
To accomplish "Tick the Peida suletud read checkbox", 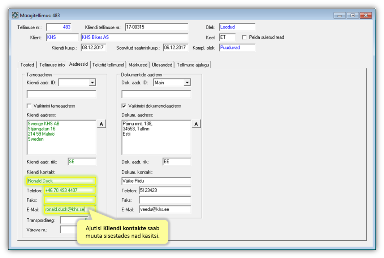I will 244,37.
